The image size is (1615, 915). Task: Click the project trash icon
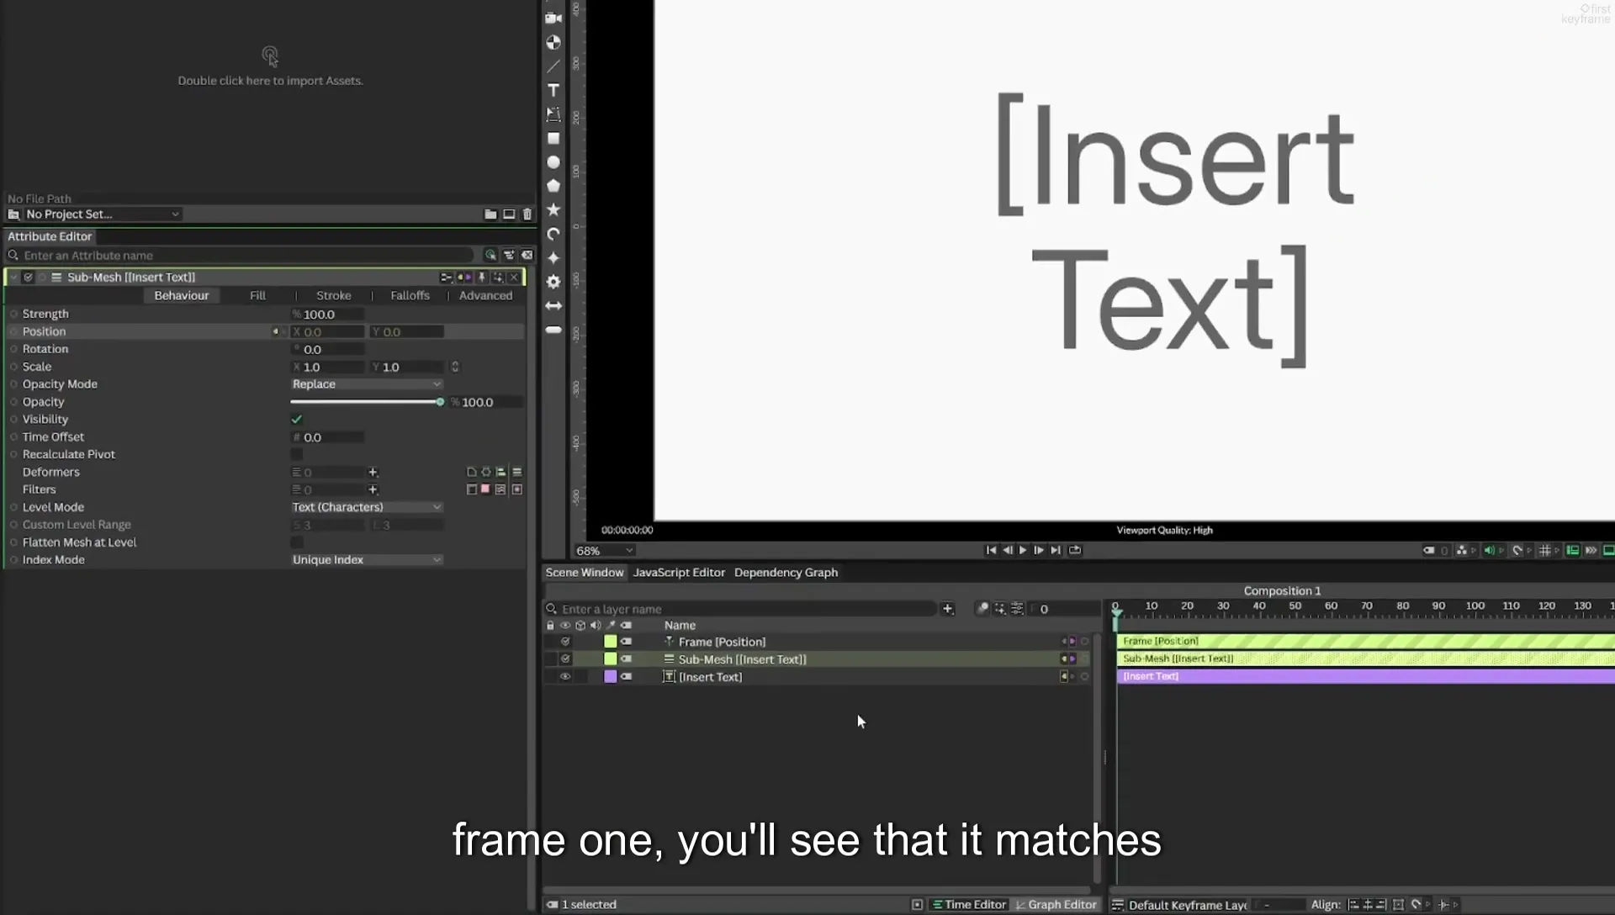(527, 214)
